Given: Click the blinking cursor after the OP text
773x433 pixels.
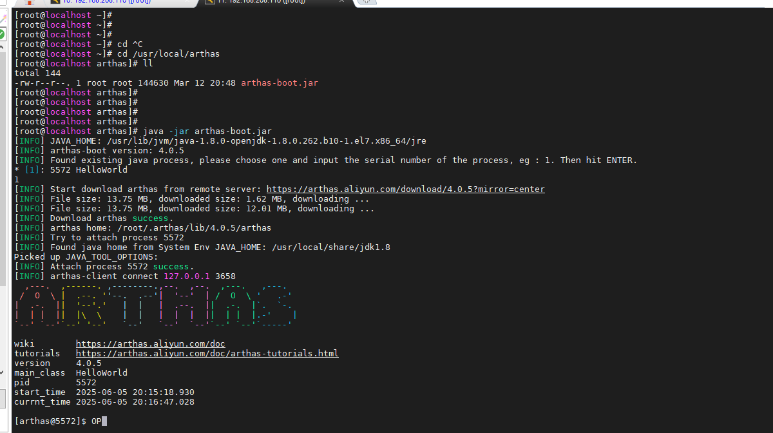Looking at the screenshot, I should pyautogui.click(x=104, y=421).
